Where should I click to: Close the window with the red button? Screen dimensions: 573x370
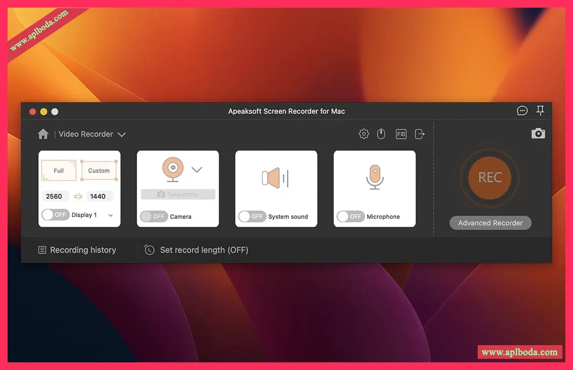32,112
